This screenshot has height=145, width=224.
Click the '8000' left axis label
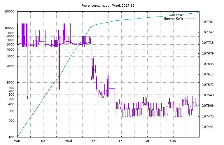[10, 33]
